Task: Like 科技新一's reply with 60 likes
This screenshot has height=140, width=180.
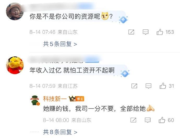Action: 162,120
